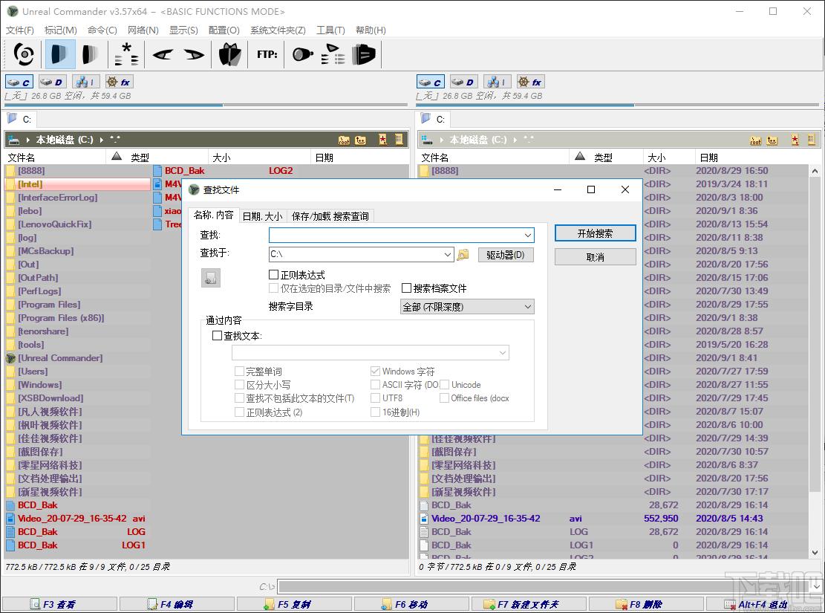Open fx system folders in right panel

tap(530, 82)
